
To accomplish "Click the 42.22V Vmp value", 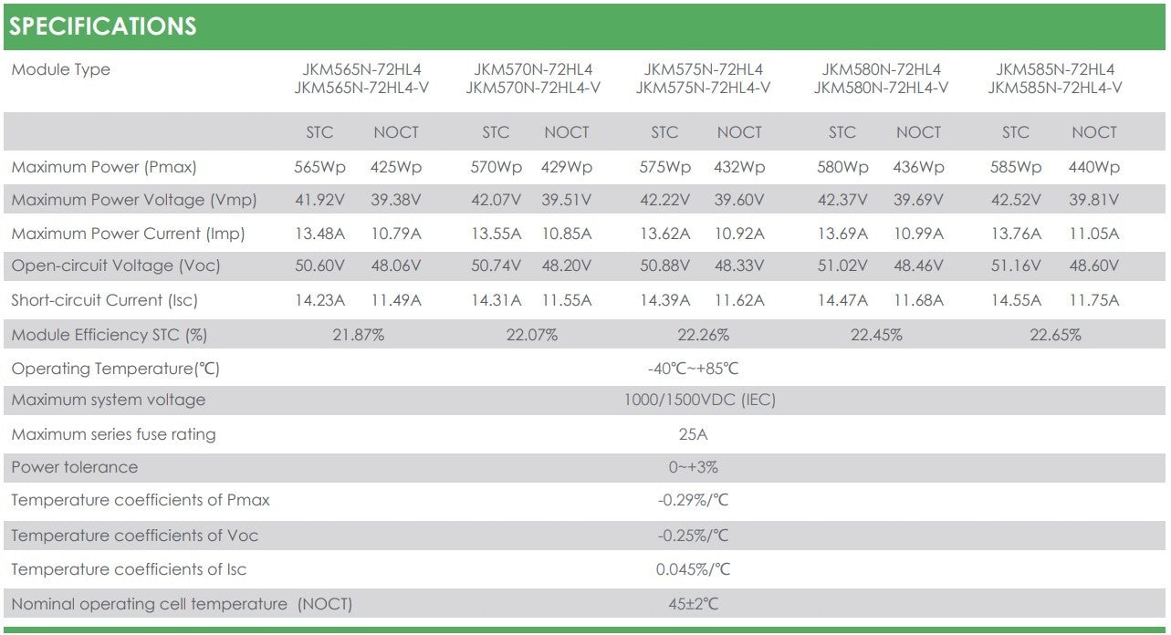I will click(664, 200).
